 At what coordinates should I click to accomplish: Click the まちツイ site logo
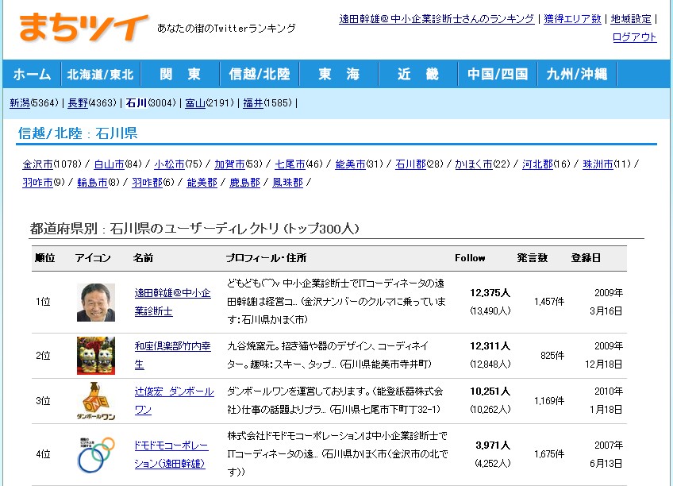83,29
